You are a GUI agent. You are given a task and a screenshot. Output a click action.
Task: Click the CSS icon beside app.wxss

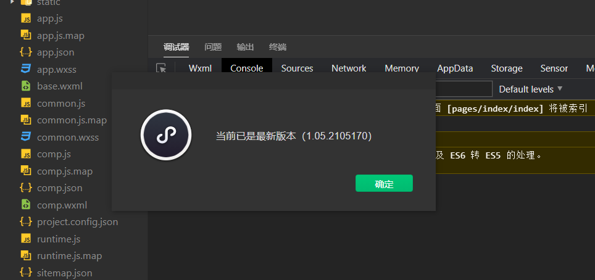coord(25,70)
